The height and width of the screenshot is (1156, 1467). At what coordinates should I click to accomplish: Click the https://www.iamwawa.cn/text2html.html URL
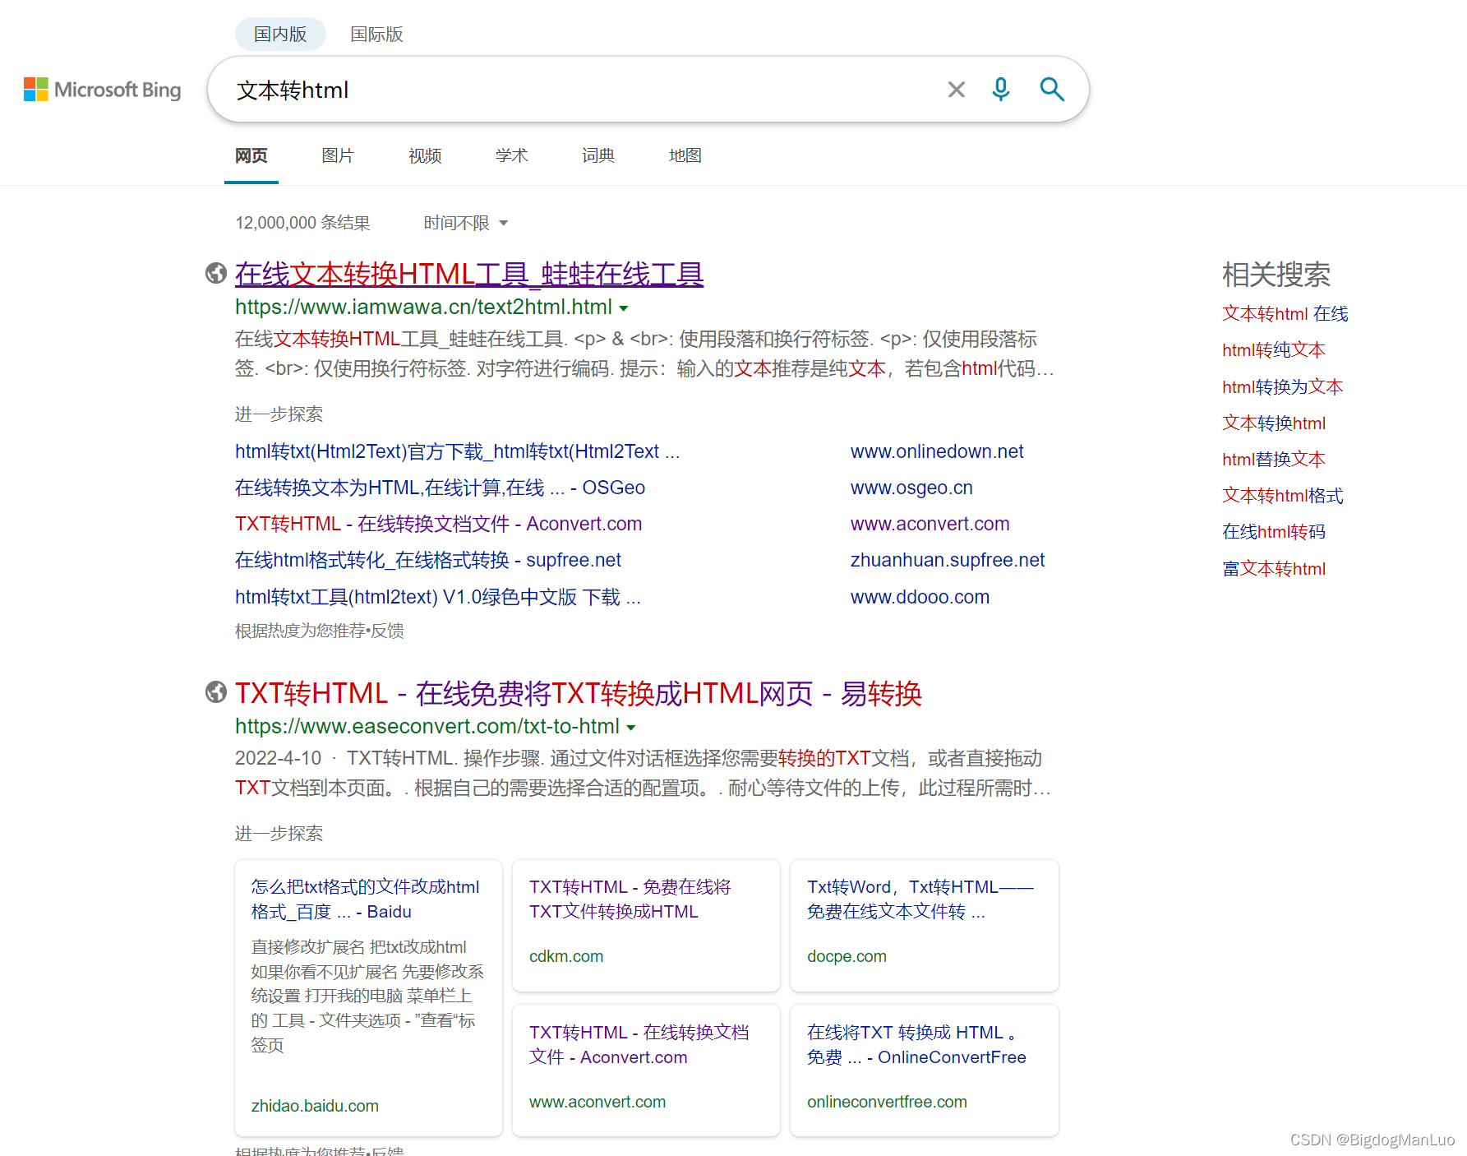423,307
